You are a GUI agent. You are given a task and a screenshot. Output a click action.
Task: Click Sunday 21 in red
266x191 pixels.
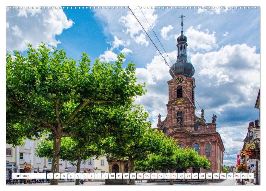pyautogui.click(x=188, y=176)
